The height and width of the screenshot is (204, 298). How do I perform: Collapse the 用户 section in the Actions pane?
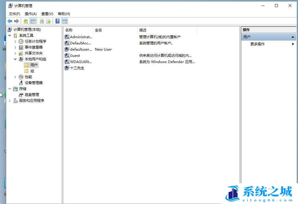[293, 37]
